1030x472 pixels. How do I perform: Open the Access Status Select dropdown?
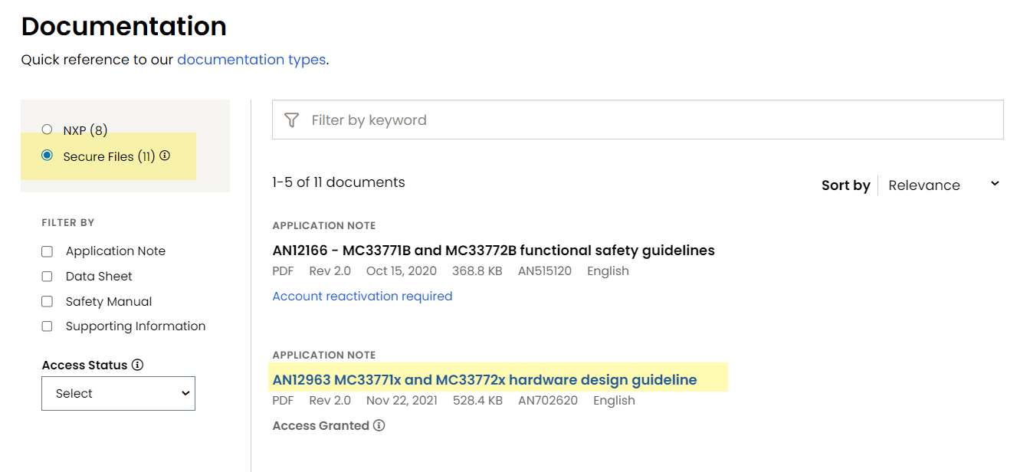119,393
